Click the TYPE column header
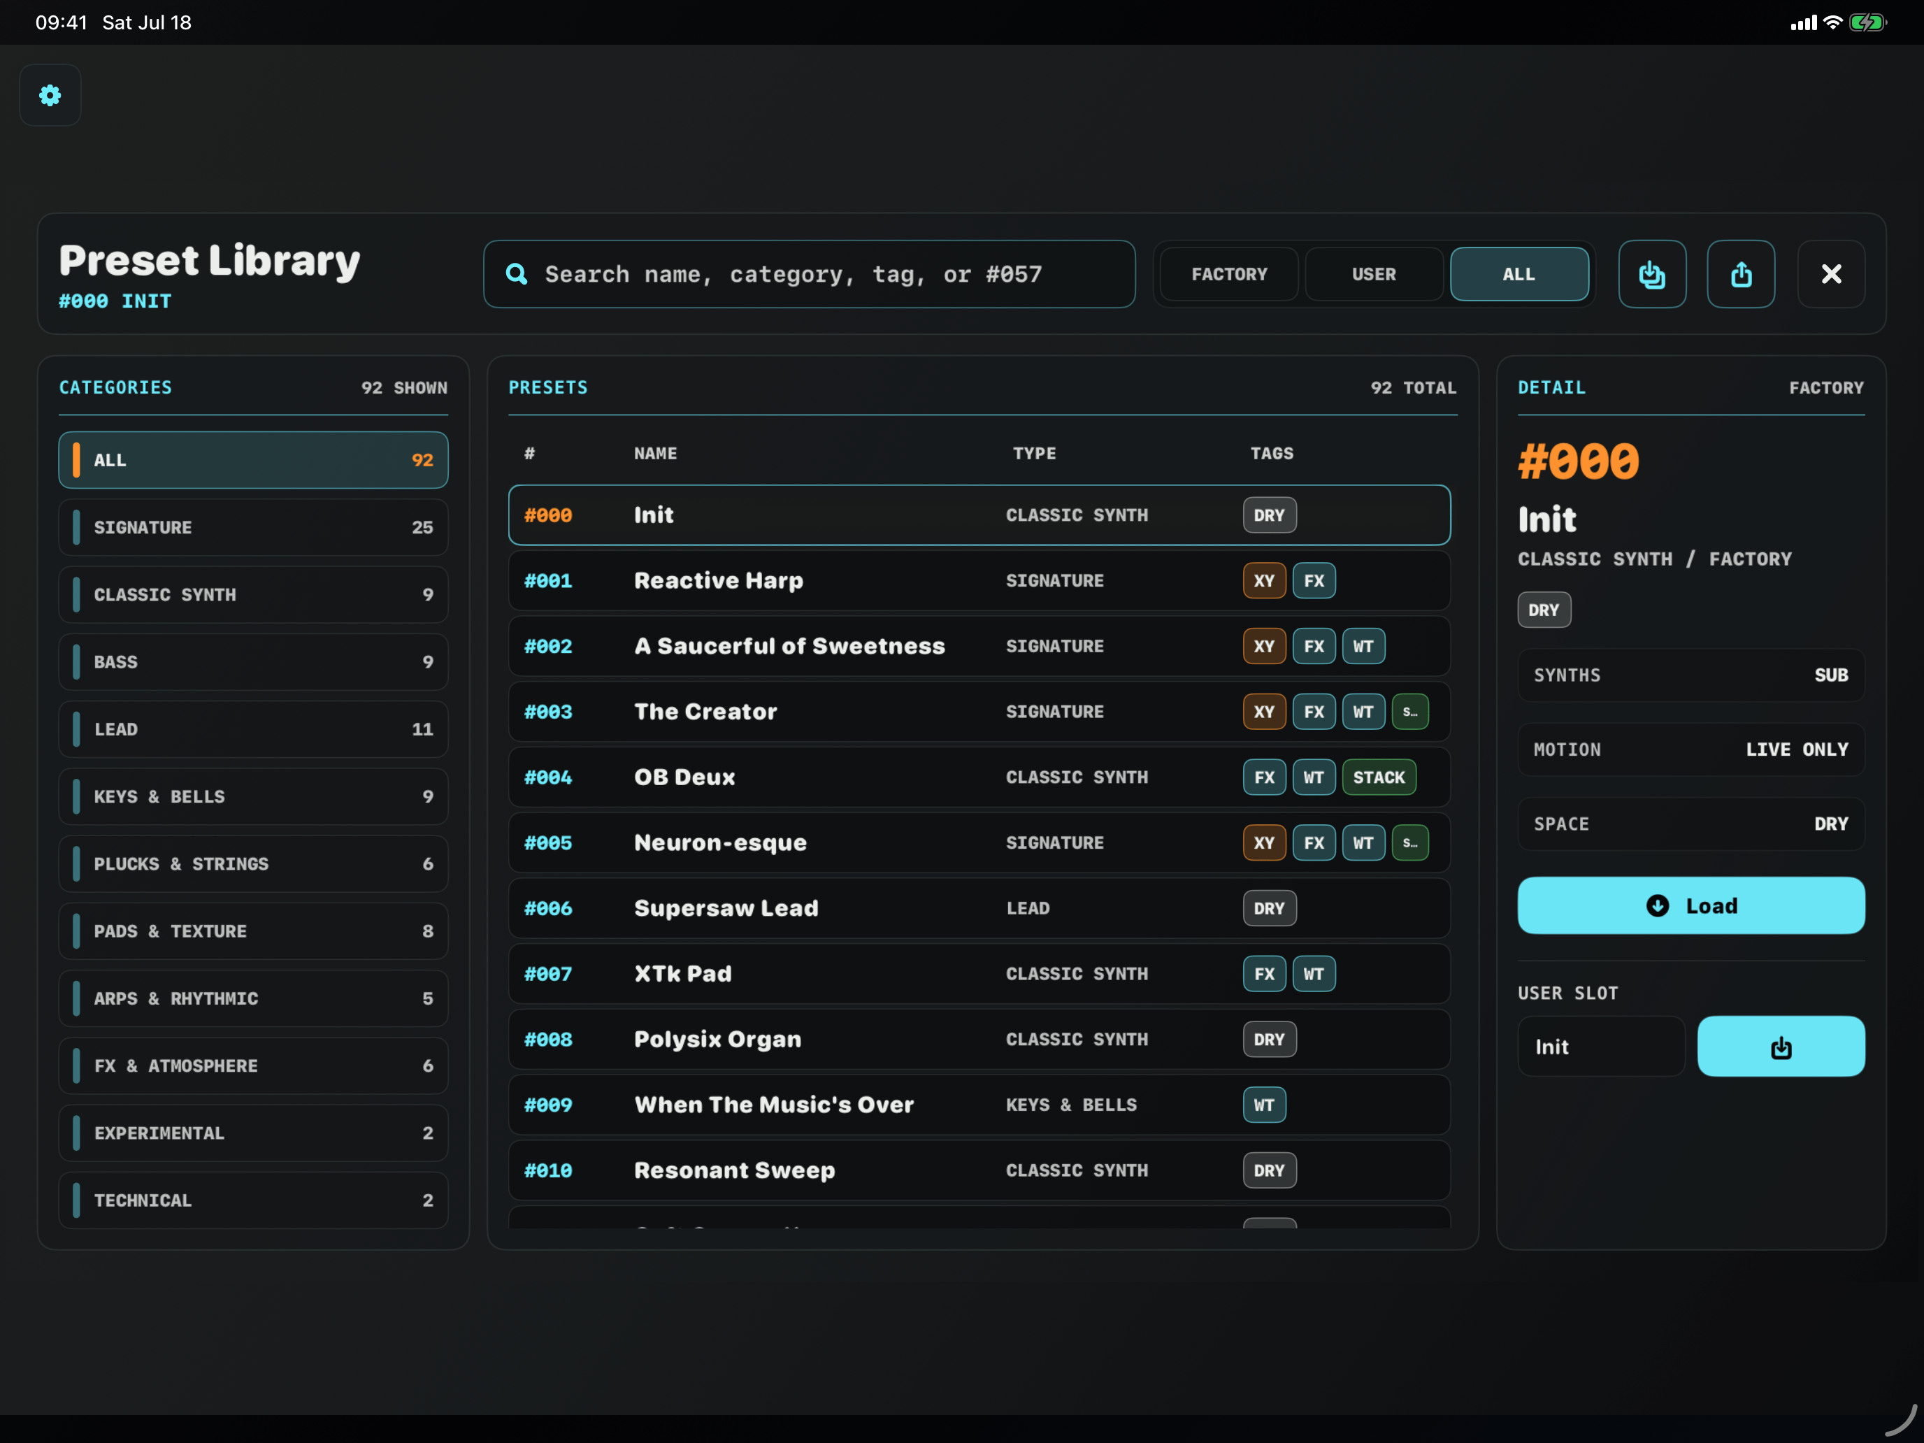This screenshot has height=1443, width=1924. [1034, 453]
